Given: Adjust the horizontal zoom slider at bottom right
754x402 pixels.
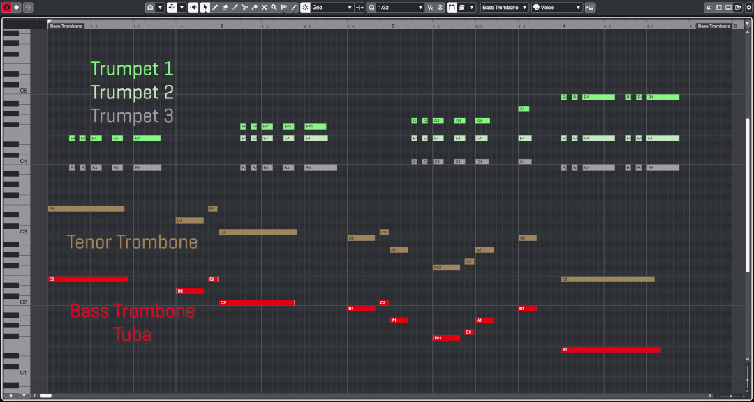Looking at the screenshot, I should coord(730,396).
